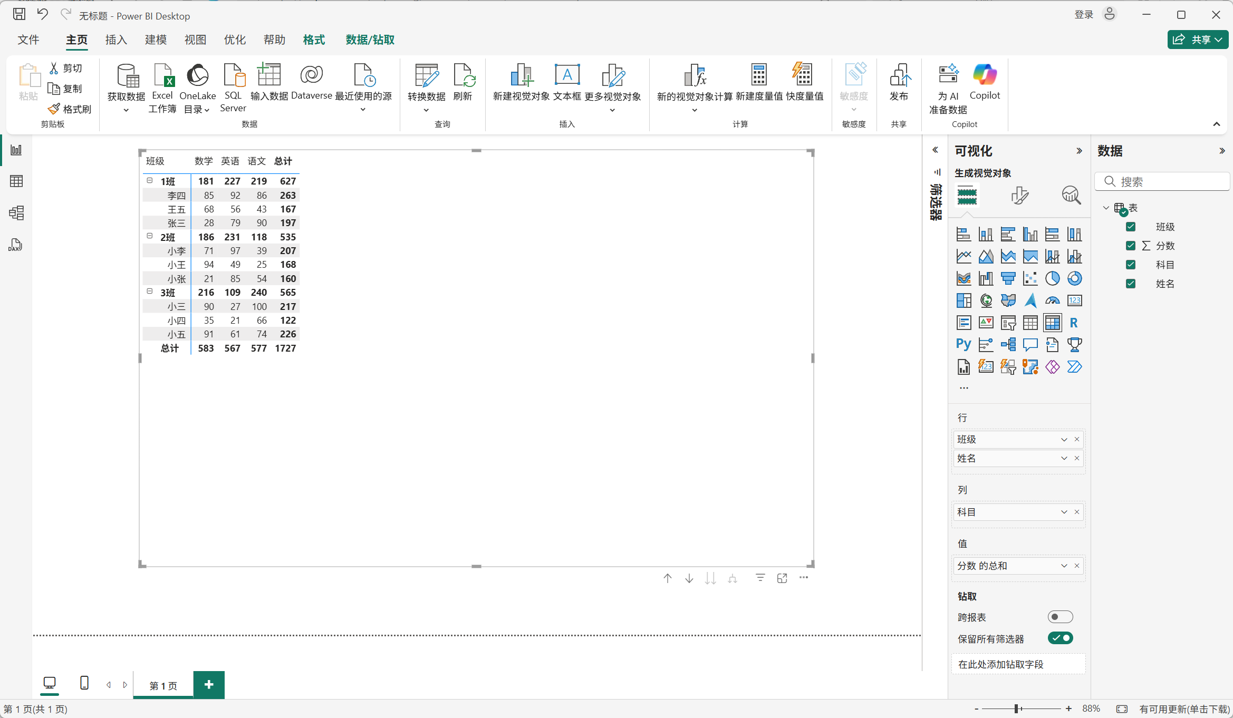Viewport: 1233px width, 718px height.
Task: Switch to table view in left sidebar
Action: (16, 181)
